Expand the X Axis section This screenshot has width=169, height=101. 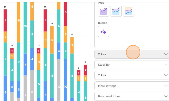pos(132,54)
